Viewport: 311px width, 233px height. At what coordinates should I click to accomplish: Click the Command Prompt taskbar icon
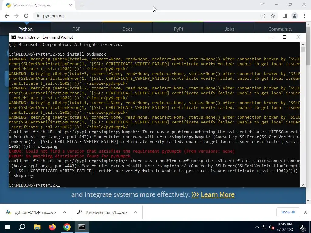click(82, 227)
